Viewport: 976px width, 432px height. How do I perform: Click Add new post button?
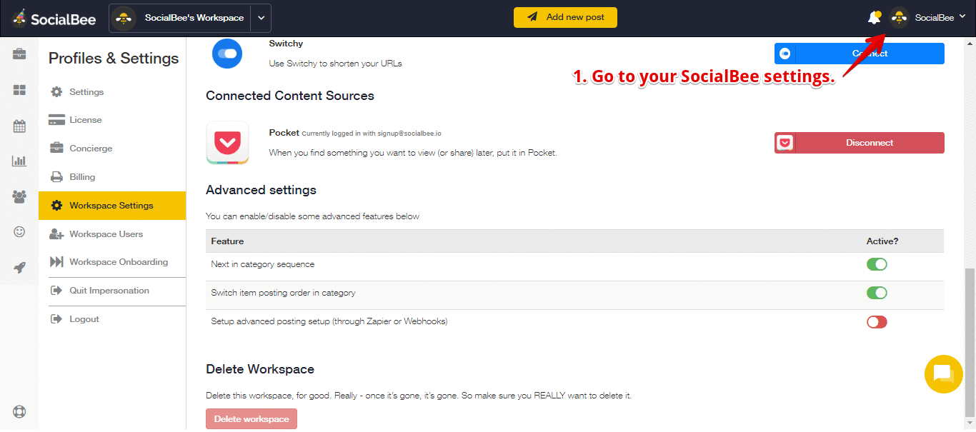(565, 17)
